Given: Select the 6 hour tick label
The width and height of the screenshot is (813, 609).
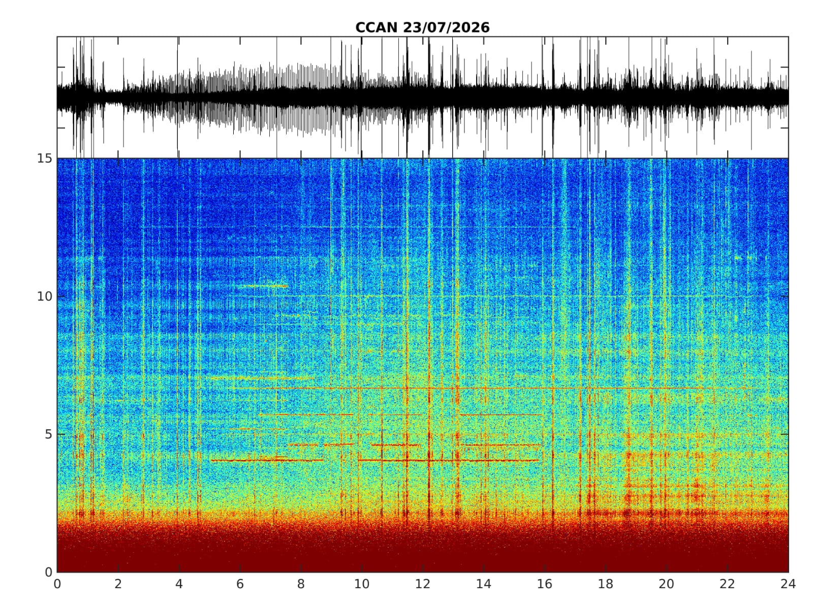Looking at the screenshot, I should pyautogui.click(x=240, y=584).
